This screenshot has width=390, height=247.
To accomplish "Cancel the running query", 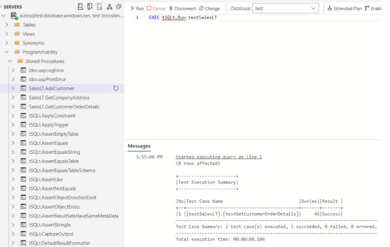I will [x=156, y=9].
